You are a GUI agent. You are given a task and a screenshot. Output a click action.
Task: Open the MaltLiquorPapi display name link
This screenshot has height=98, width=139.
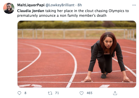pos(31,5)
